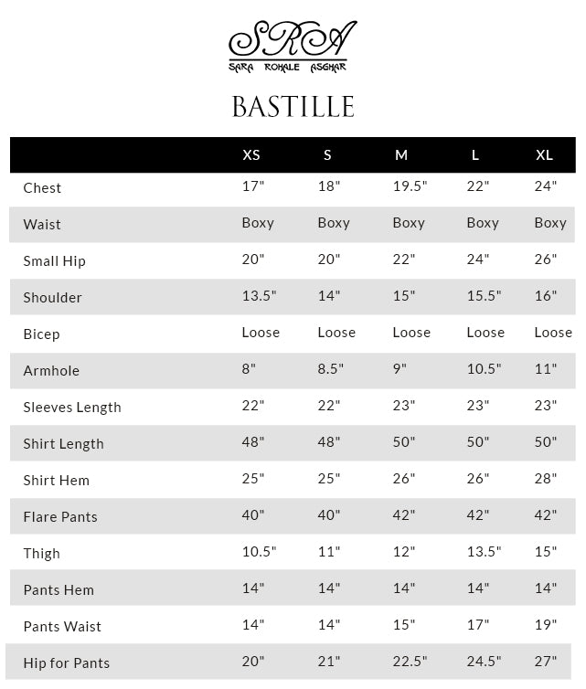The image size is (586, 689).
Task: Click the BASTILLE title heading
Action: point(293,107)
